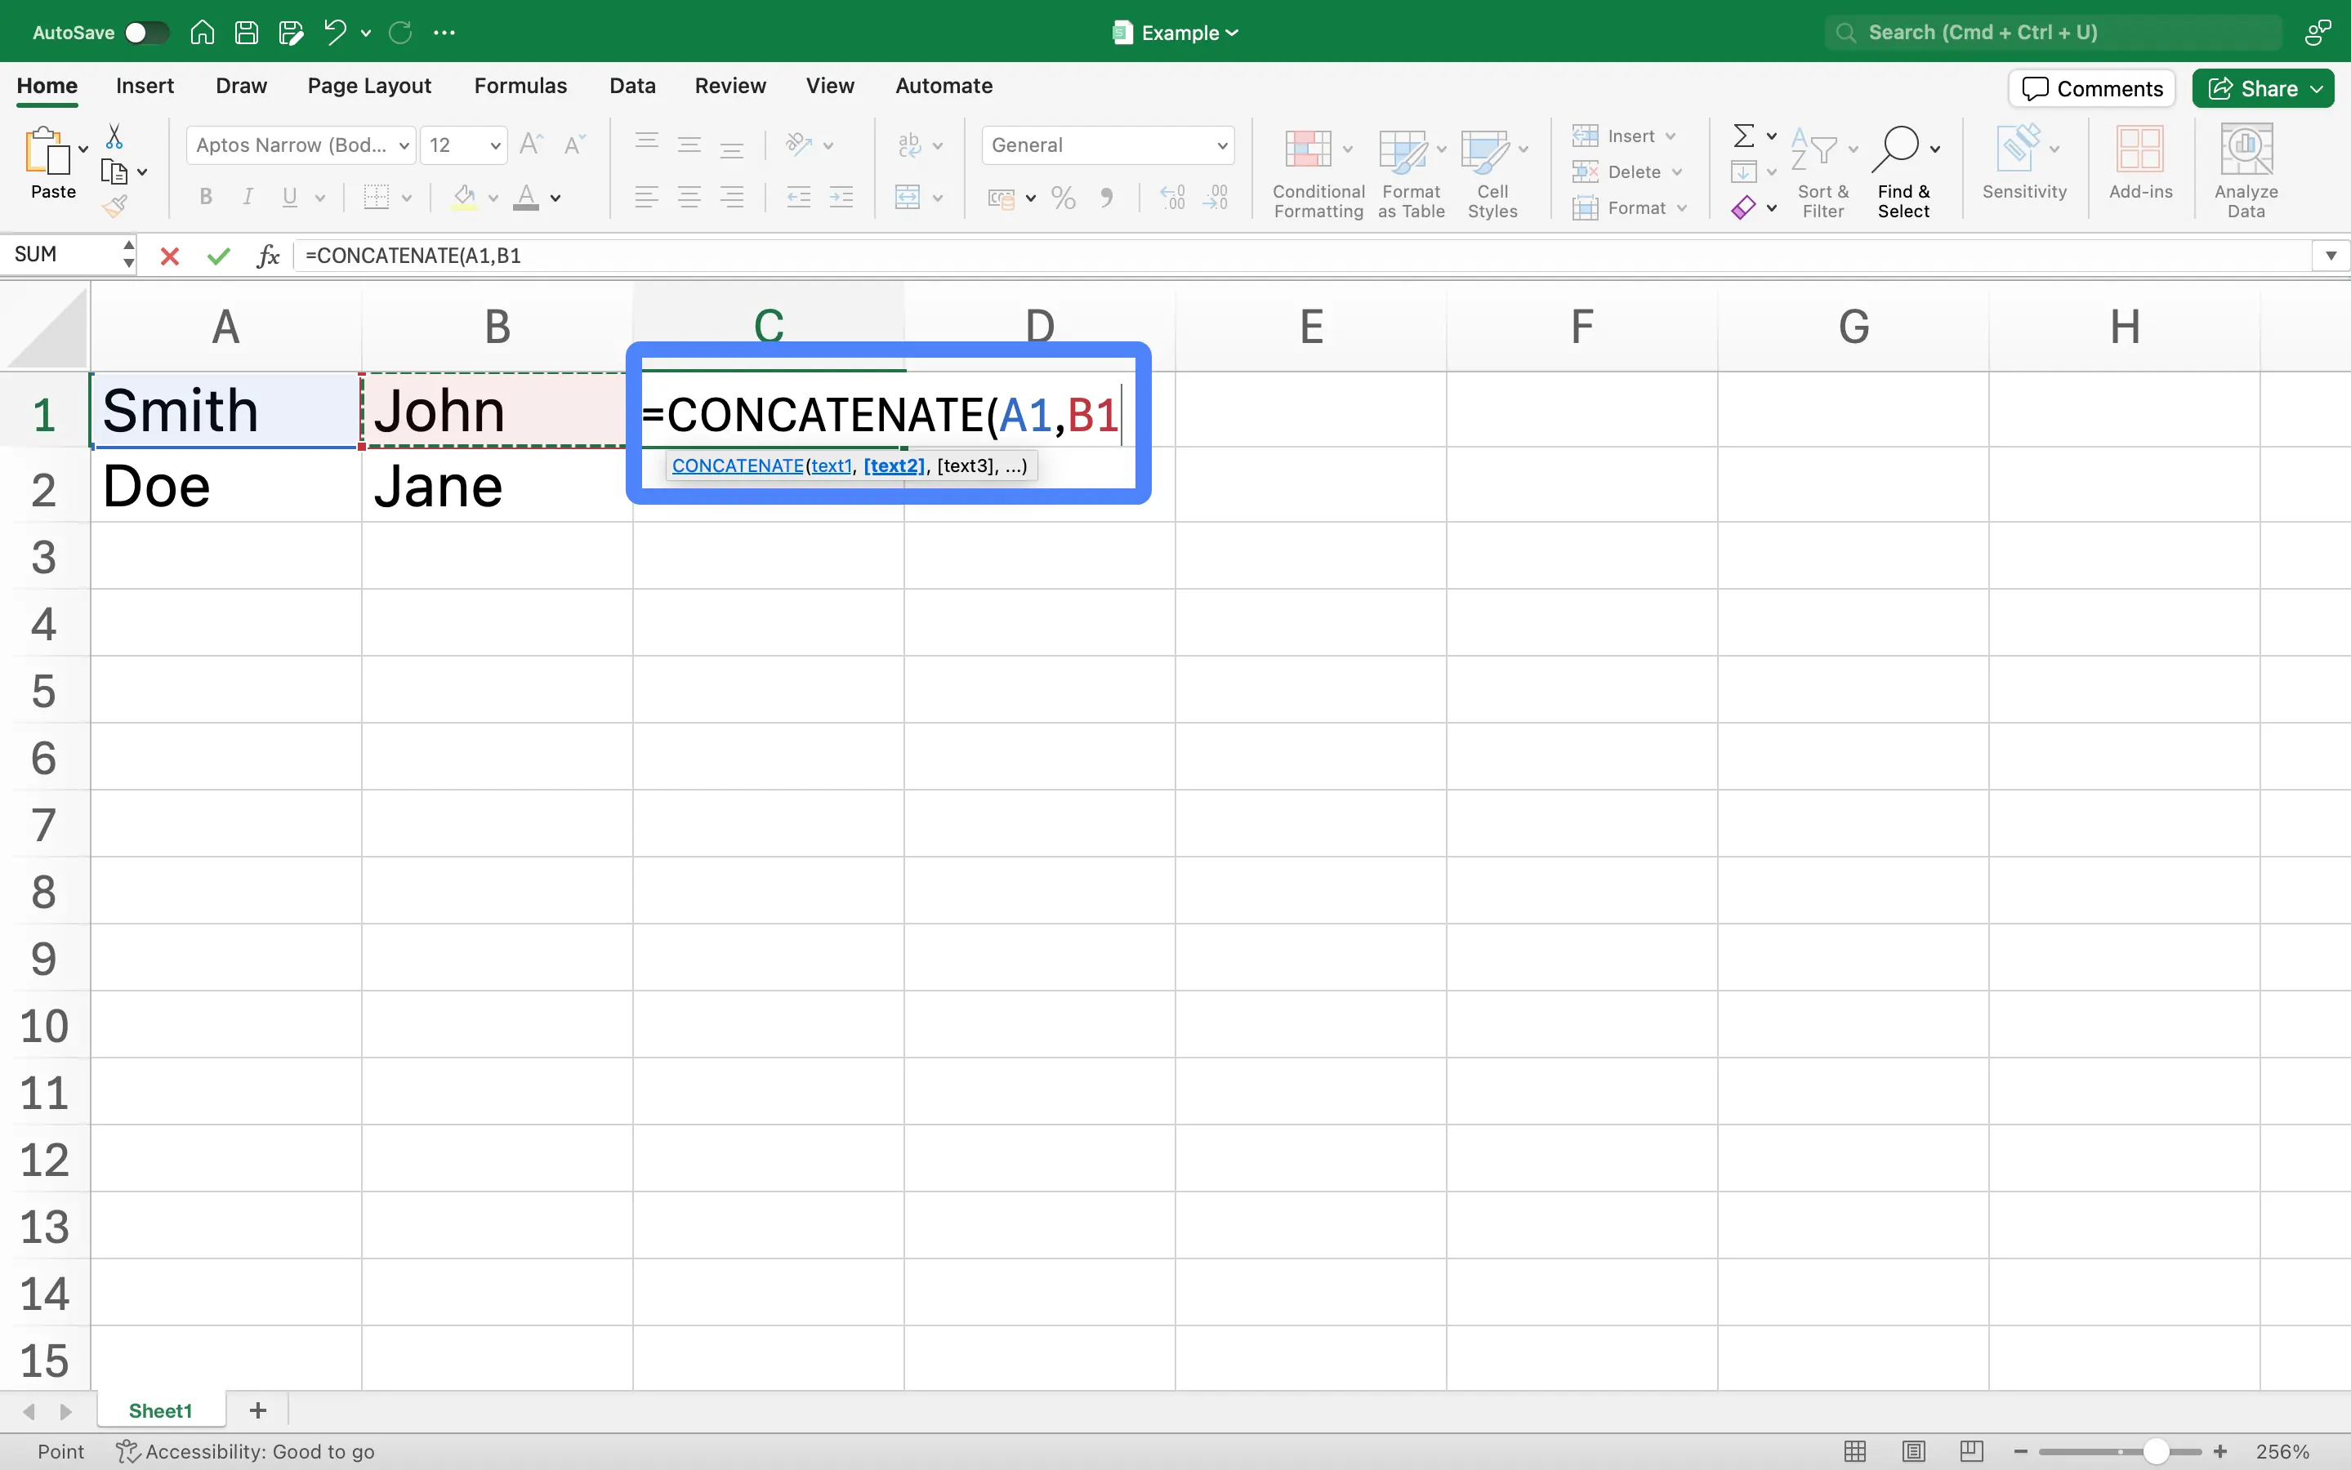Open the Borders dropdown arrow
This screenshot has height=1470, width=2351.
407,198
